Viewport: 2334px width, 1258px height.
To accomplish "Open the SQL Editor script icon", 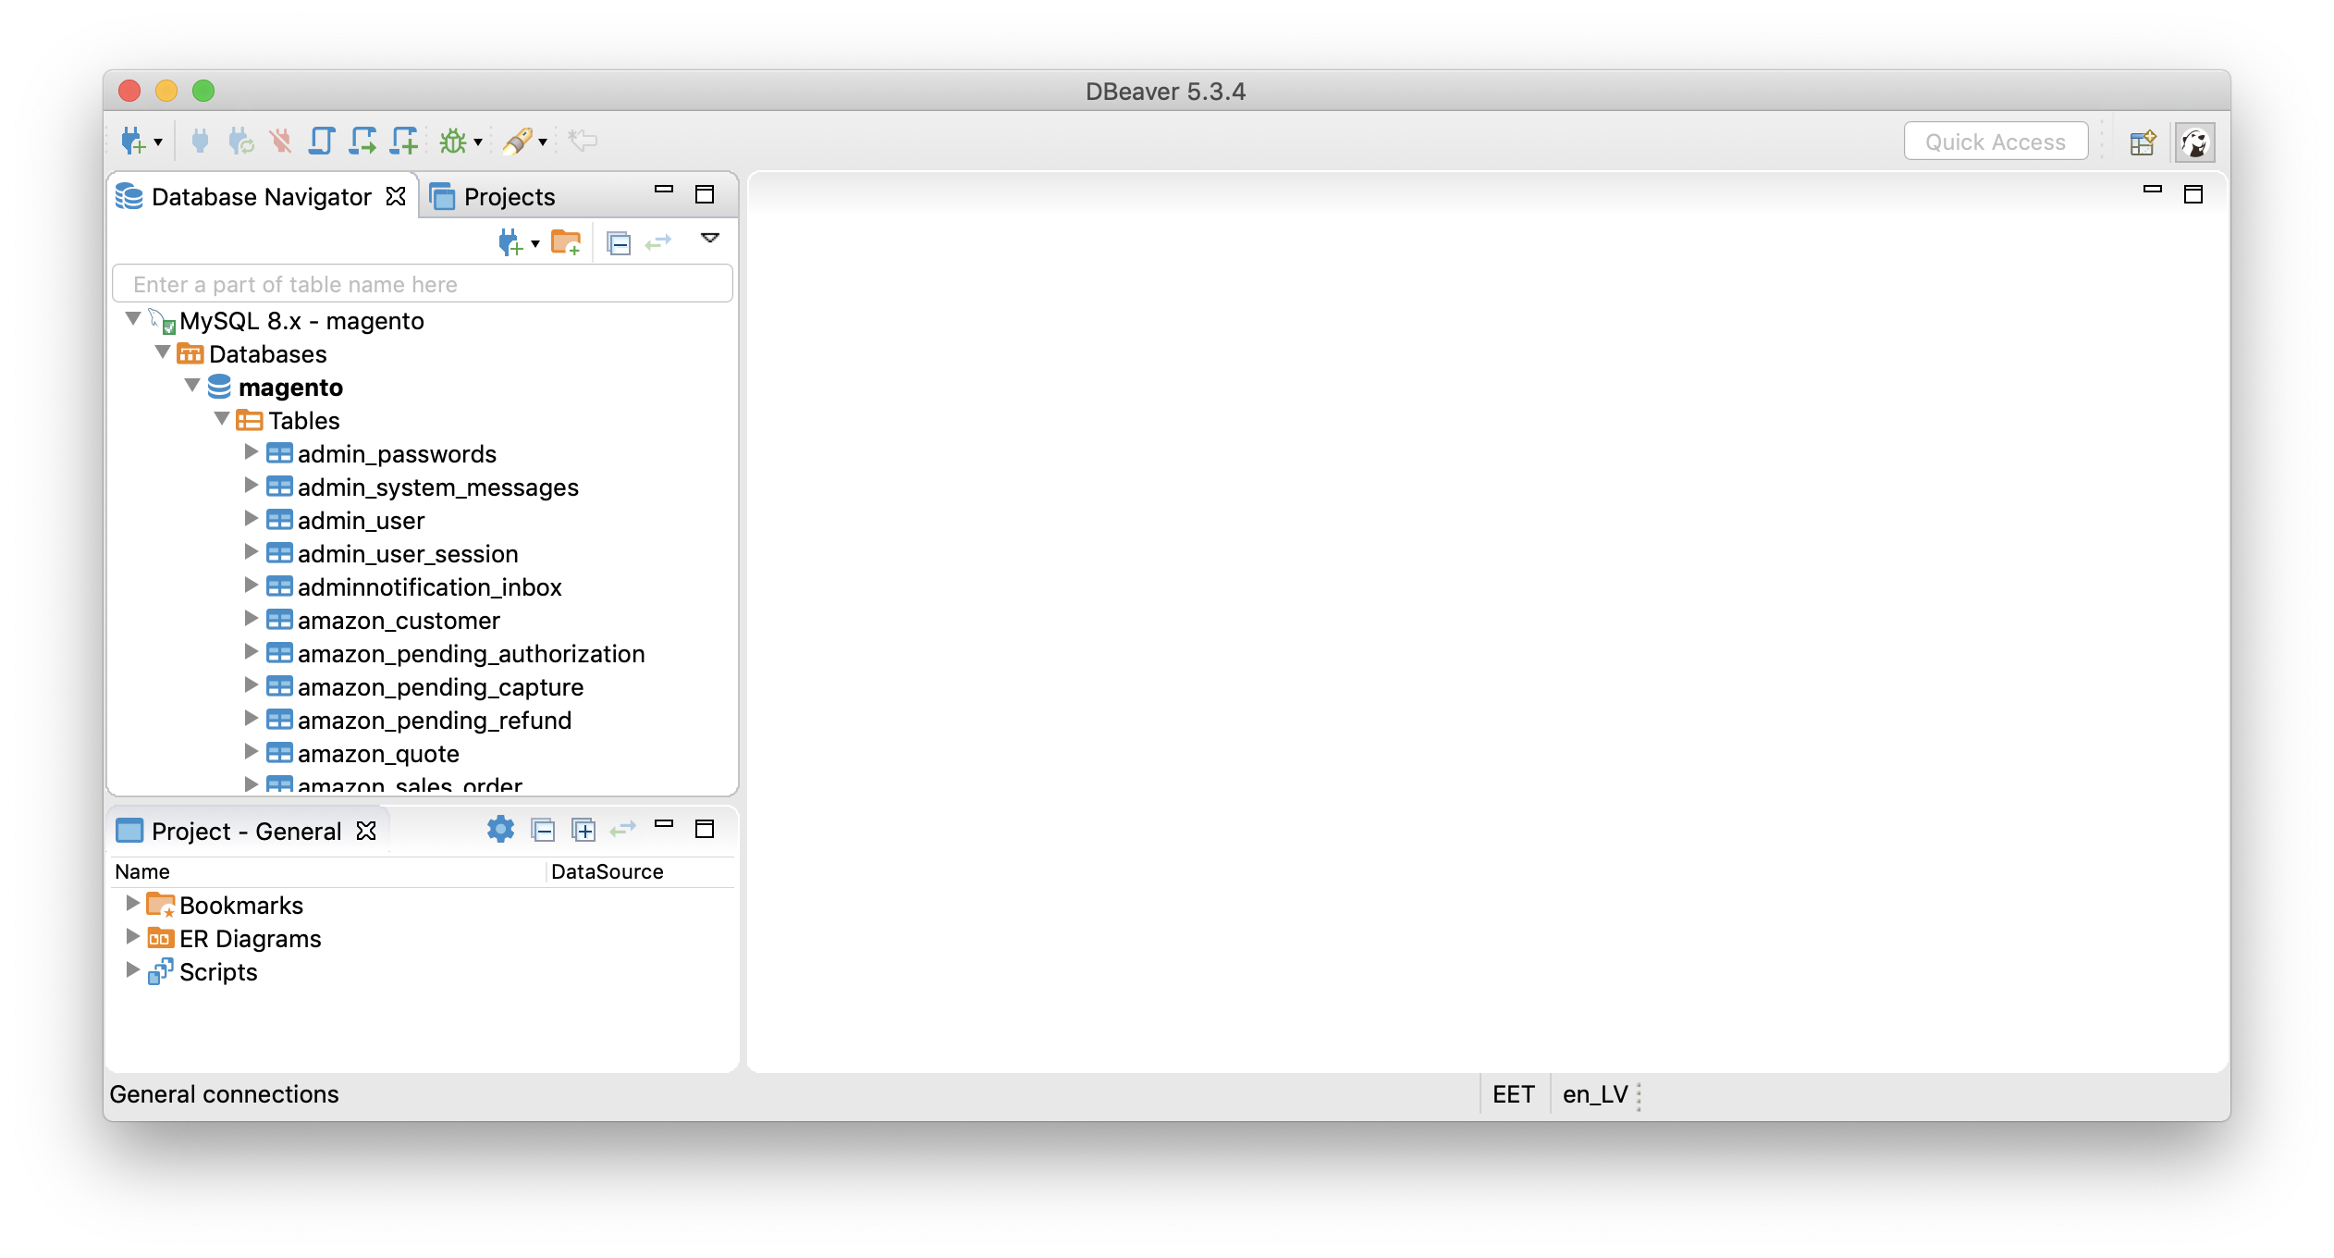I will pyautogui.click(x=322, y=142).
